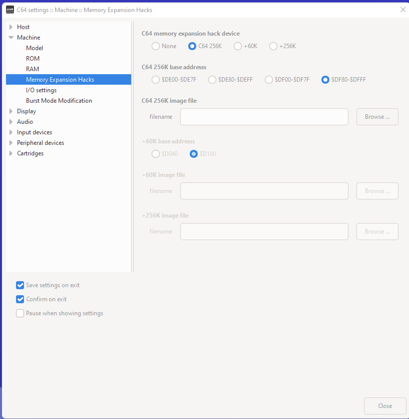The height and width of the screenshot is (419, 409).
Task: Browse for +60K image file
Action: [377, 191]
